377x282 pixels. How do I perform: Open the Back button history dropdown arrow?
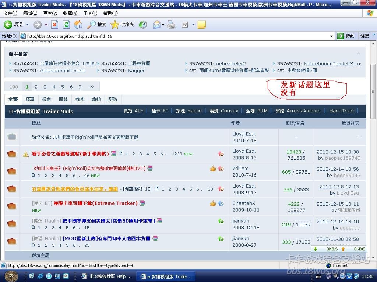27,25
